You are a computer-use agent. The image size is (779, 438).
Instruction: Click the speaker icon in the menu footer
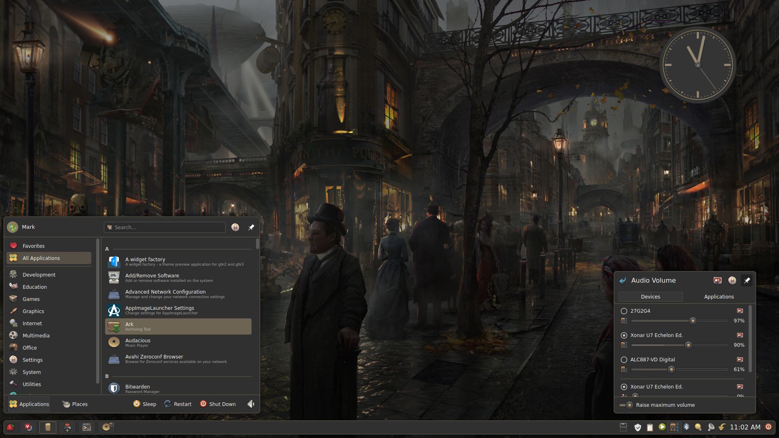(251, 404)
